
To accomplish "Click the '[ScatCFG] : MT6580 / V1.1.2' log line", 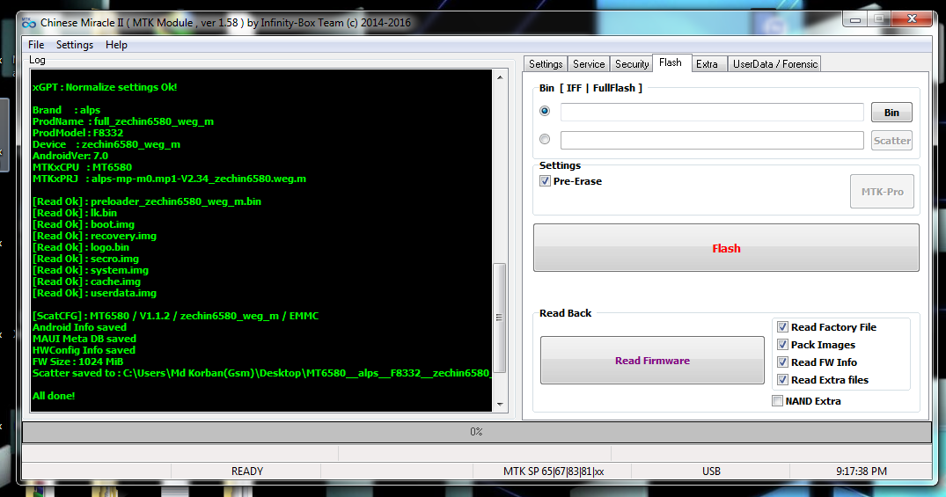I will tap(176, 316).
